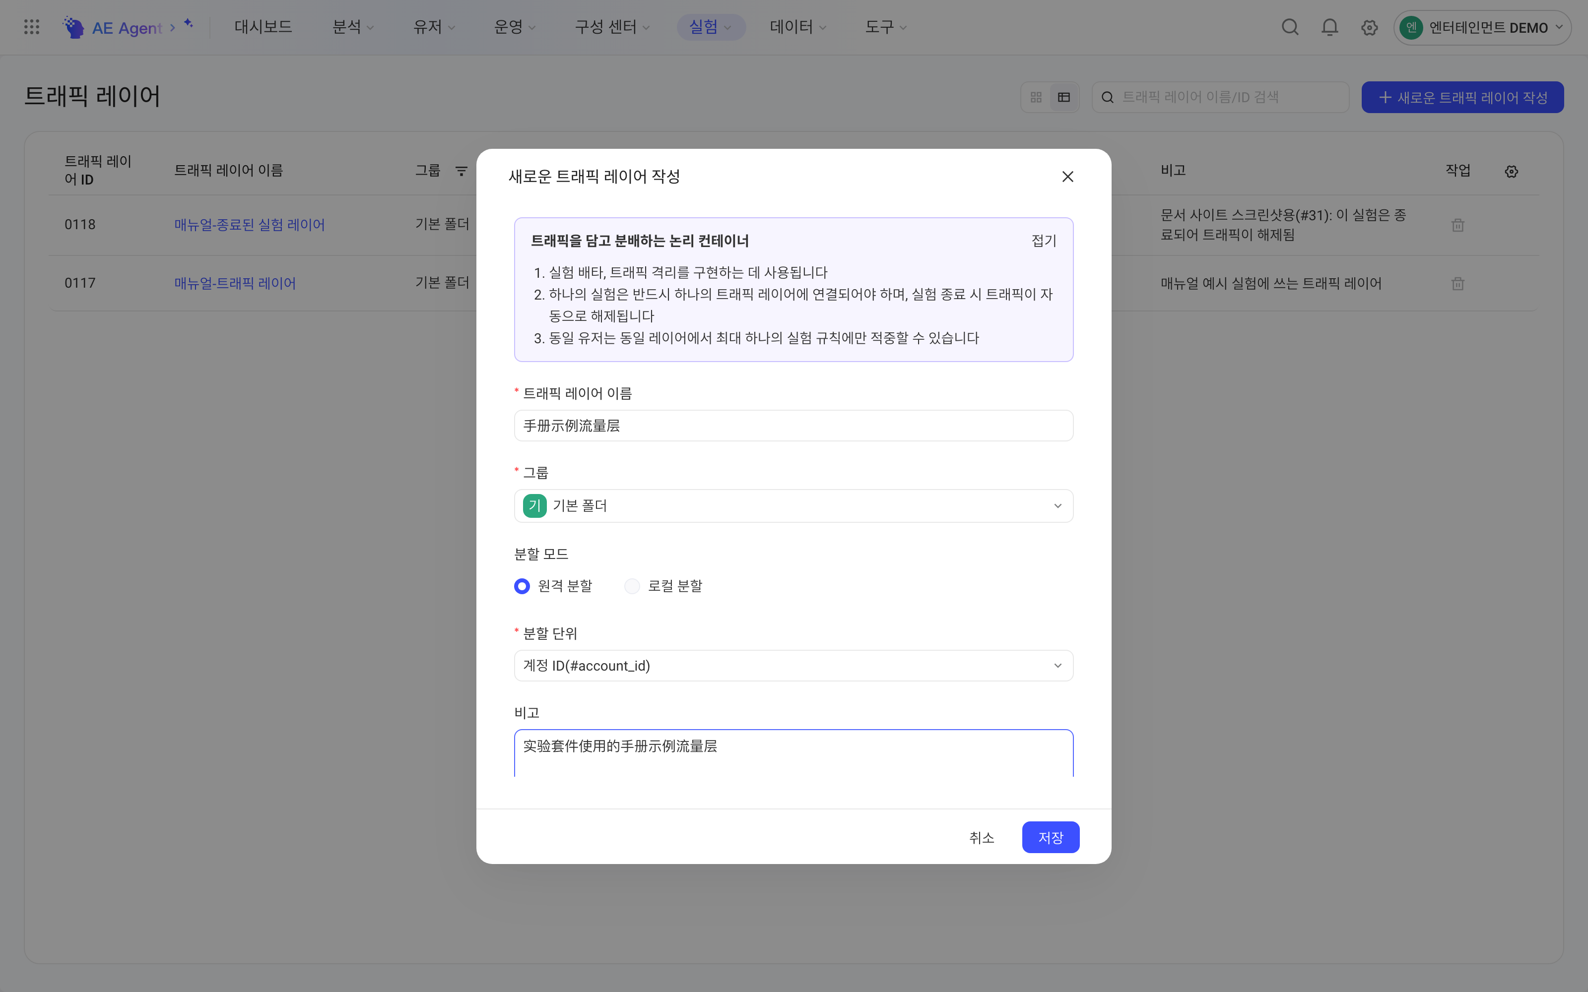Open the top bar settings gear
This screenshot has width=1588, height=992.
(1369, 28)
